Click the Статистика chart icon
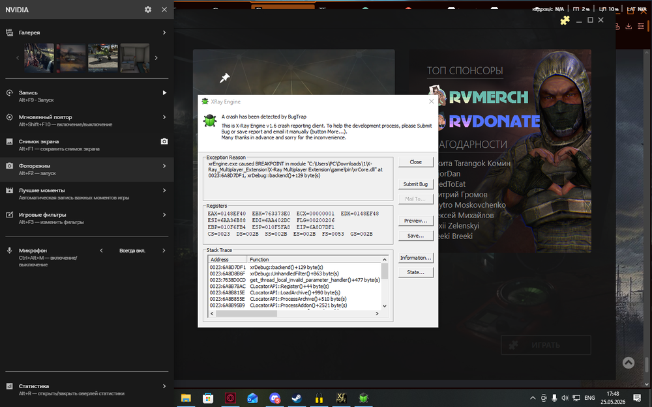This screenshot has width=652, height=407. tap(9, 386)
